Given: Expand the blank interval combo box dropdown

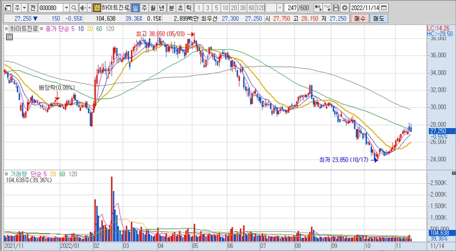Looking at the screenshot, I should click(x=280, y=8).
